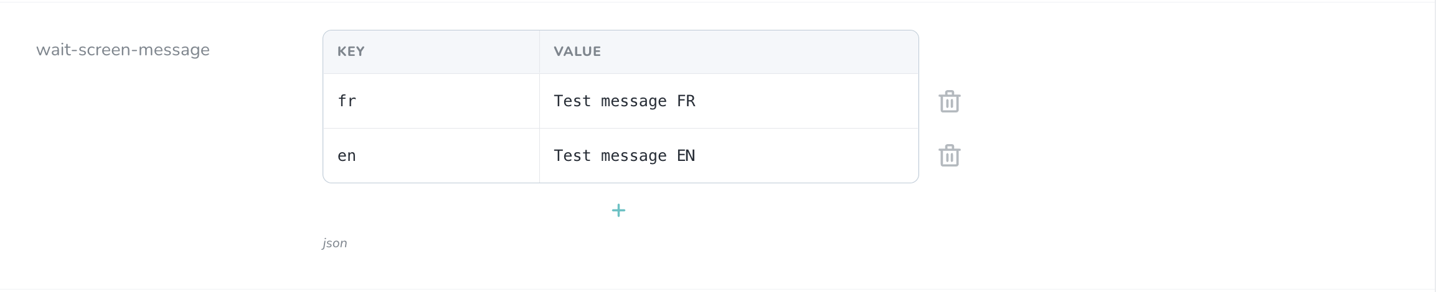Click the VALUE column header

click(577, 52)
